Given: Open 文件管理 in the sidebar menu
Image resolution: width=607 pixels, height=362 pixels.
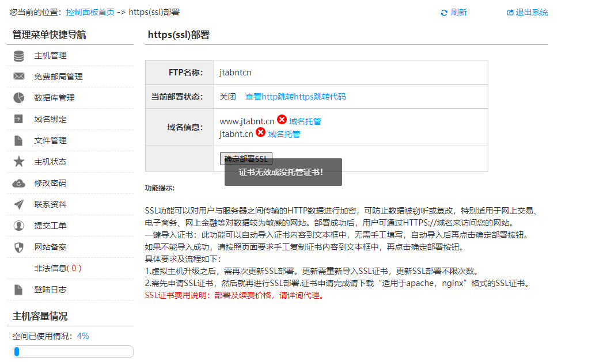Looking at the screenshot, I should click(50, 140).
